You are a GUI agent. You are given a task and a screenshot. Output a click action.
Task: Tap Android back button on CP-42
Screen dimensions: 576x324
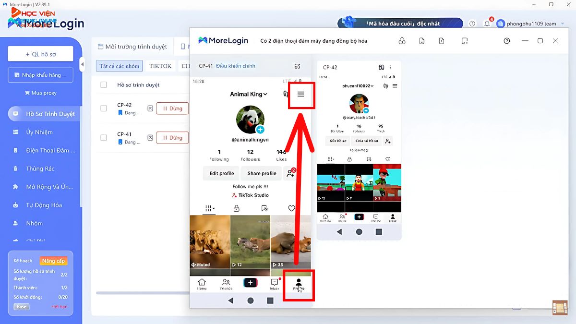point(339,231)
